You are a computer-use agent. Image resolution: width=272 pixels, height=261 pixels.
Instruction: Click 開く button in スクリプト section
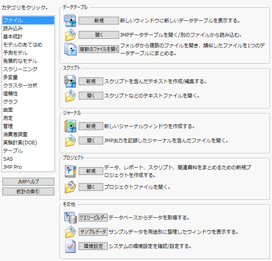pos(91,95)
